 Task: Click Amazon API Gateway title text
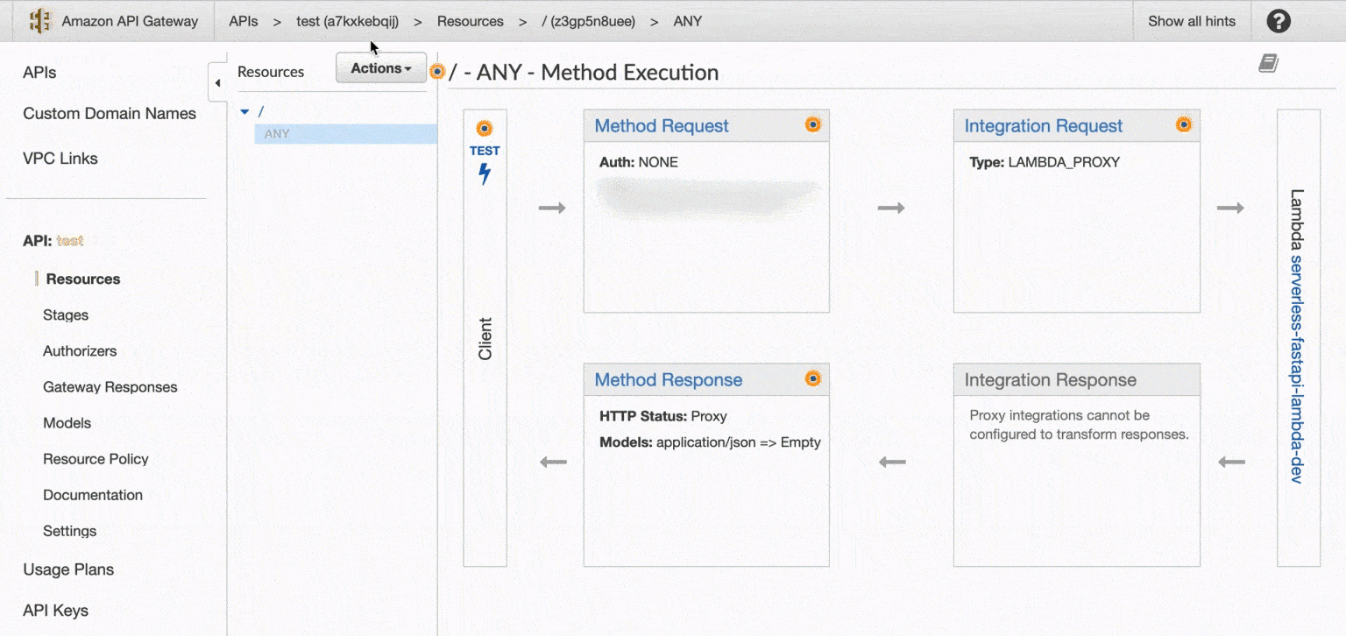click(x=130, y=21)
